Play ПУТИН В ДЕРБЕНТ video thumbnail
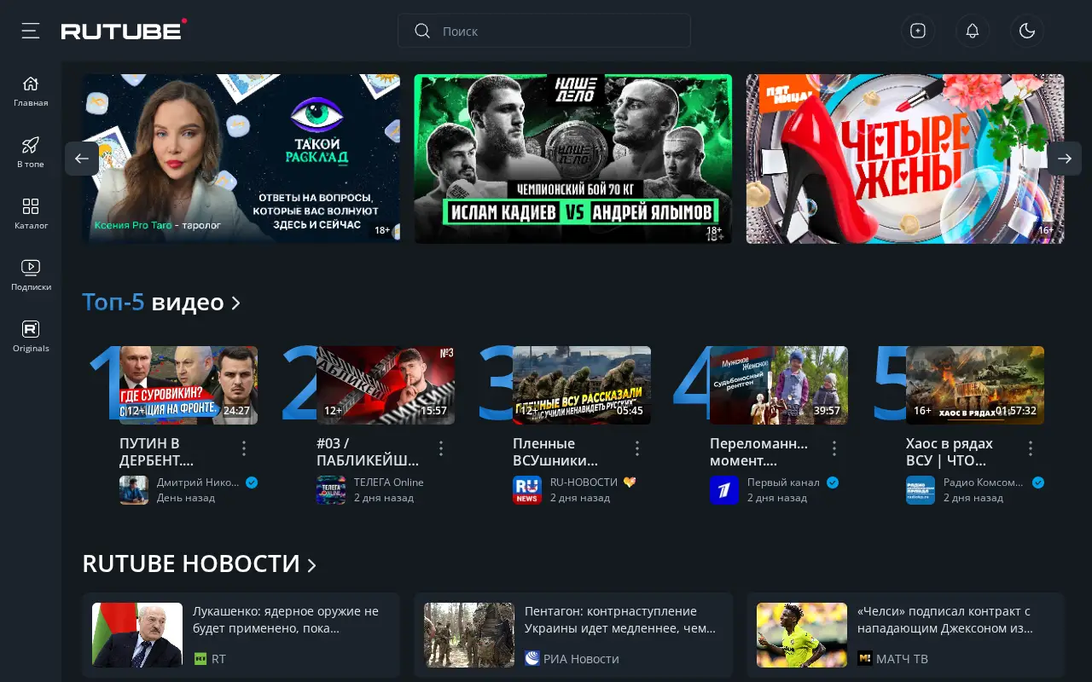 pos(189,385)
